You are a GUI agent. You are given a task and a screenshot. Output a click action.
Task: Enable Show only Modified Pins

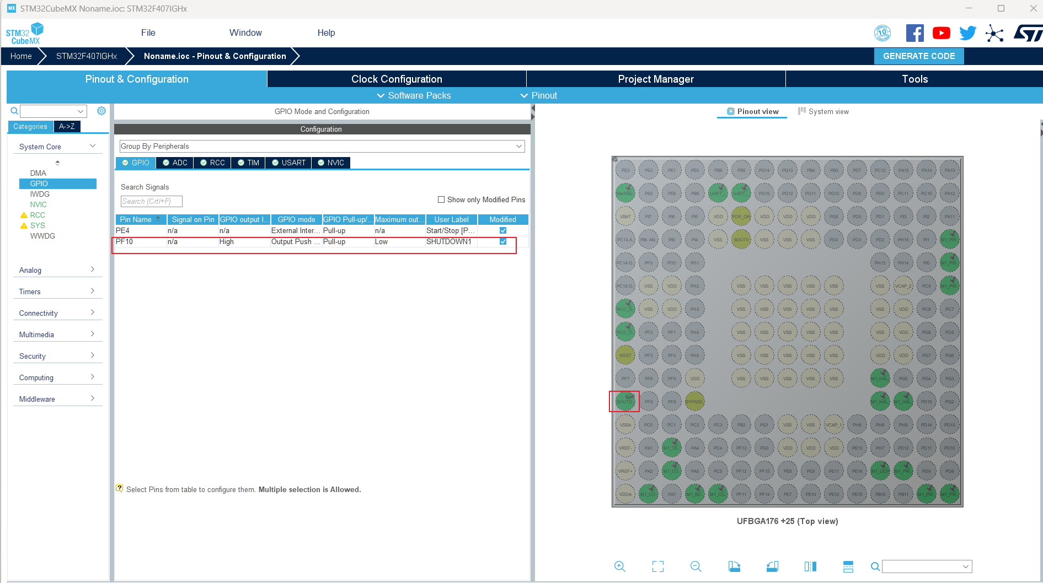441,199
